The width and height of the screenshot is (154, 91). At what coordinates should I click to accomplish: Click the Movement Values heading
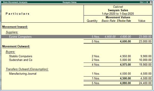point(118,17)
